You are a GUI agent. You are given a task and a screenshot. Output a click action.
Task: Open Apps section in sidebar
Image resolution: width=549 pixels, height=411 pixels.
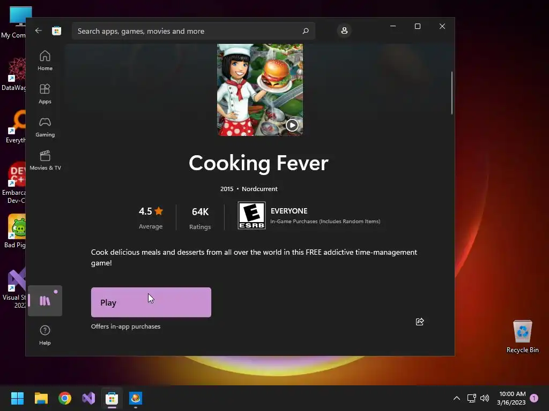45,94
